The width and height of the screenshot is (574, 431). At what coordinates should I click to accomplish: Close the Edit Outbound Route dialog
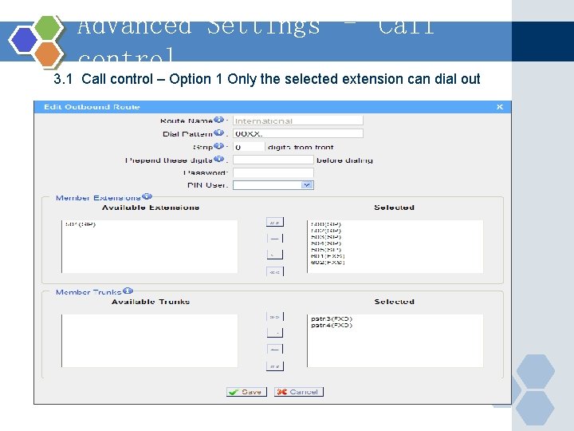point(500,107)
